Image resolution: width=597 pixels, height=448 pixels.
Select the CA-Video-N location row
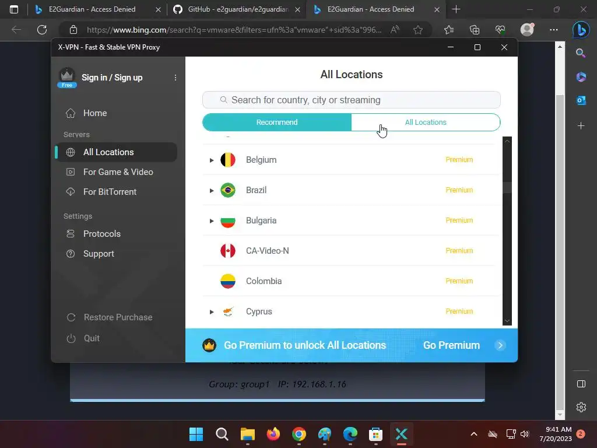tap(350, 251)
